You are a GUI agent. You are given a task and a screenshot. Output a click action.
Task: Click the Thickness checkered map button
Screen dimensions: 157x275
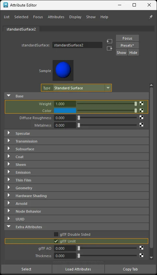(x=141, y=255)
